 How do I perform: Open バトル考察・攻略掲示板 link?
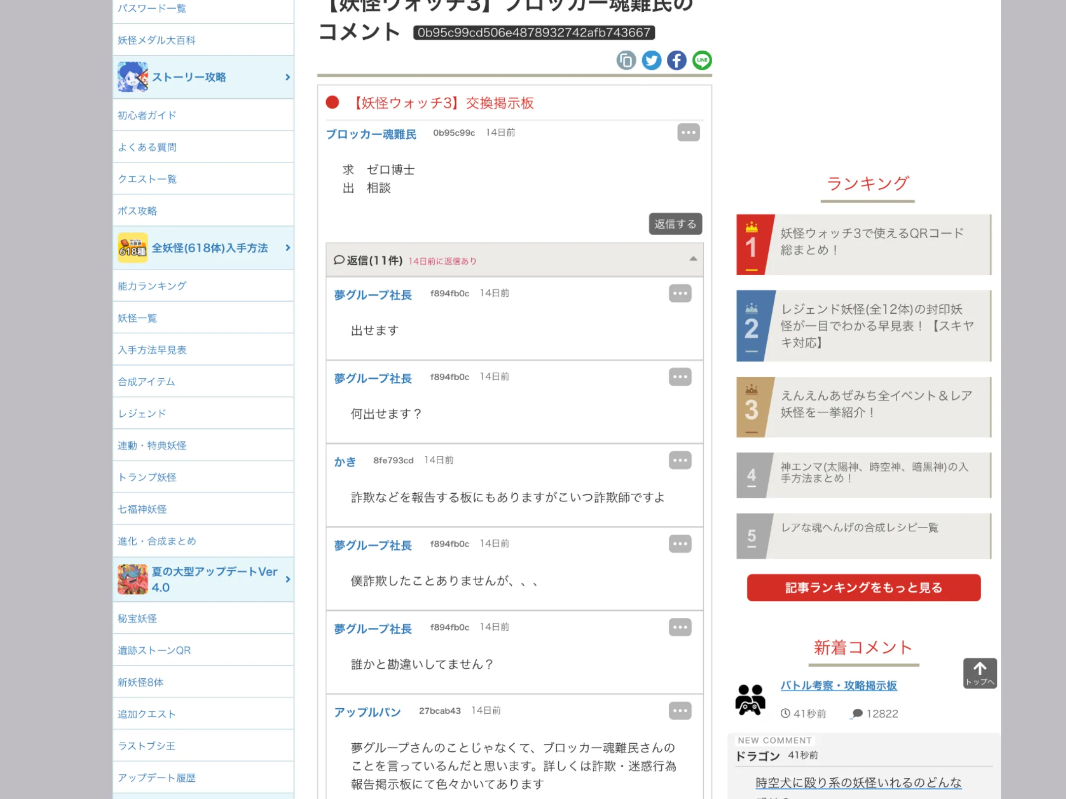pyautogui.click(x=838, y=686)
